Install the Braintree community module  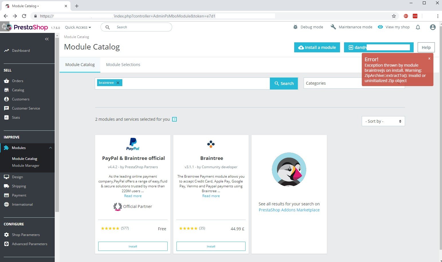tap(211, 246)
